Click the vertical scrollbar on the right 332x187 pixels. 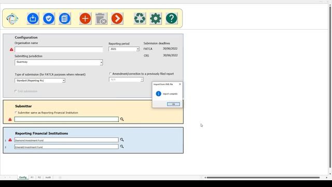point(330,87)
